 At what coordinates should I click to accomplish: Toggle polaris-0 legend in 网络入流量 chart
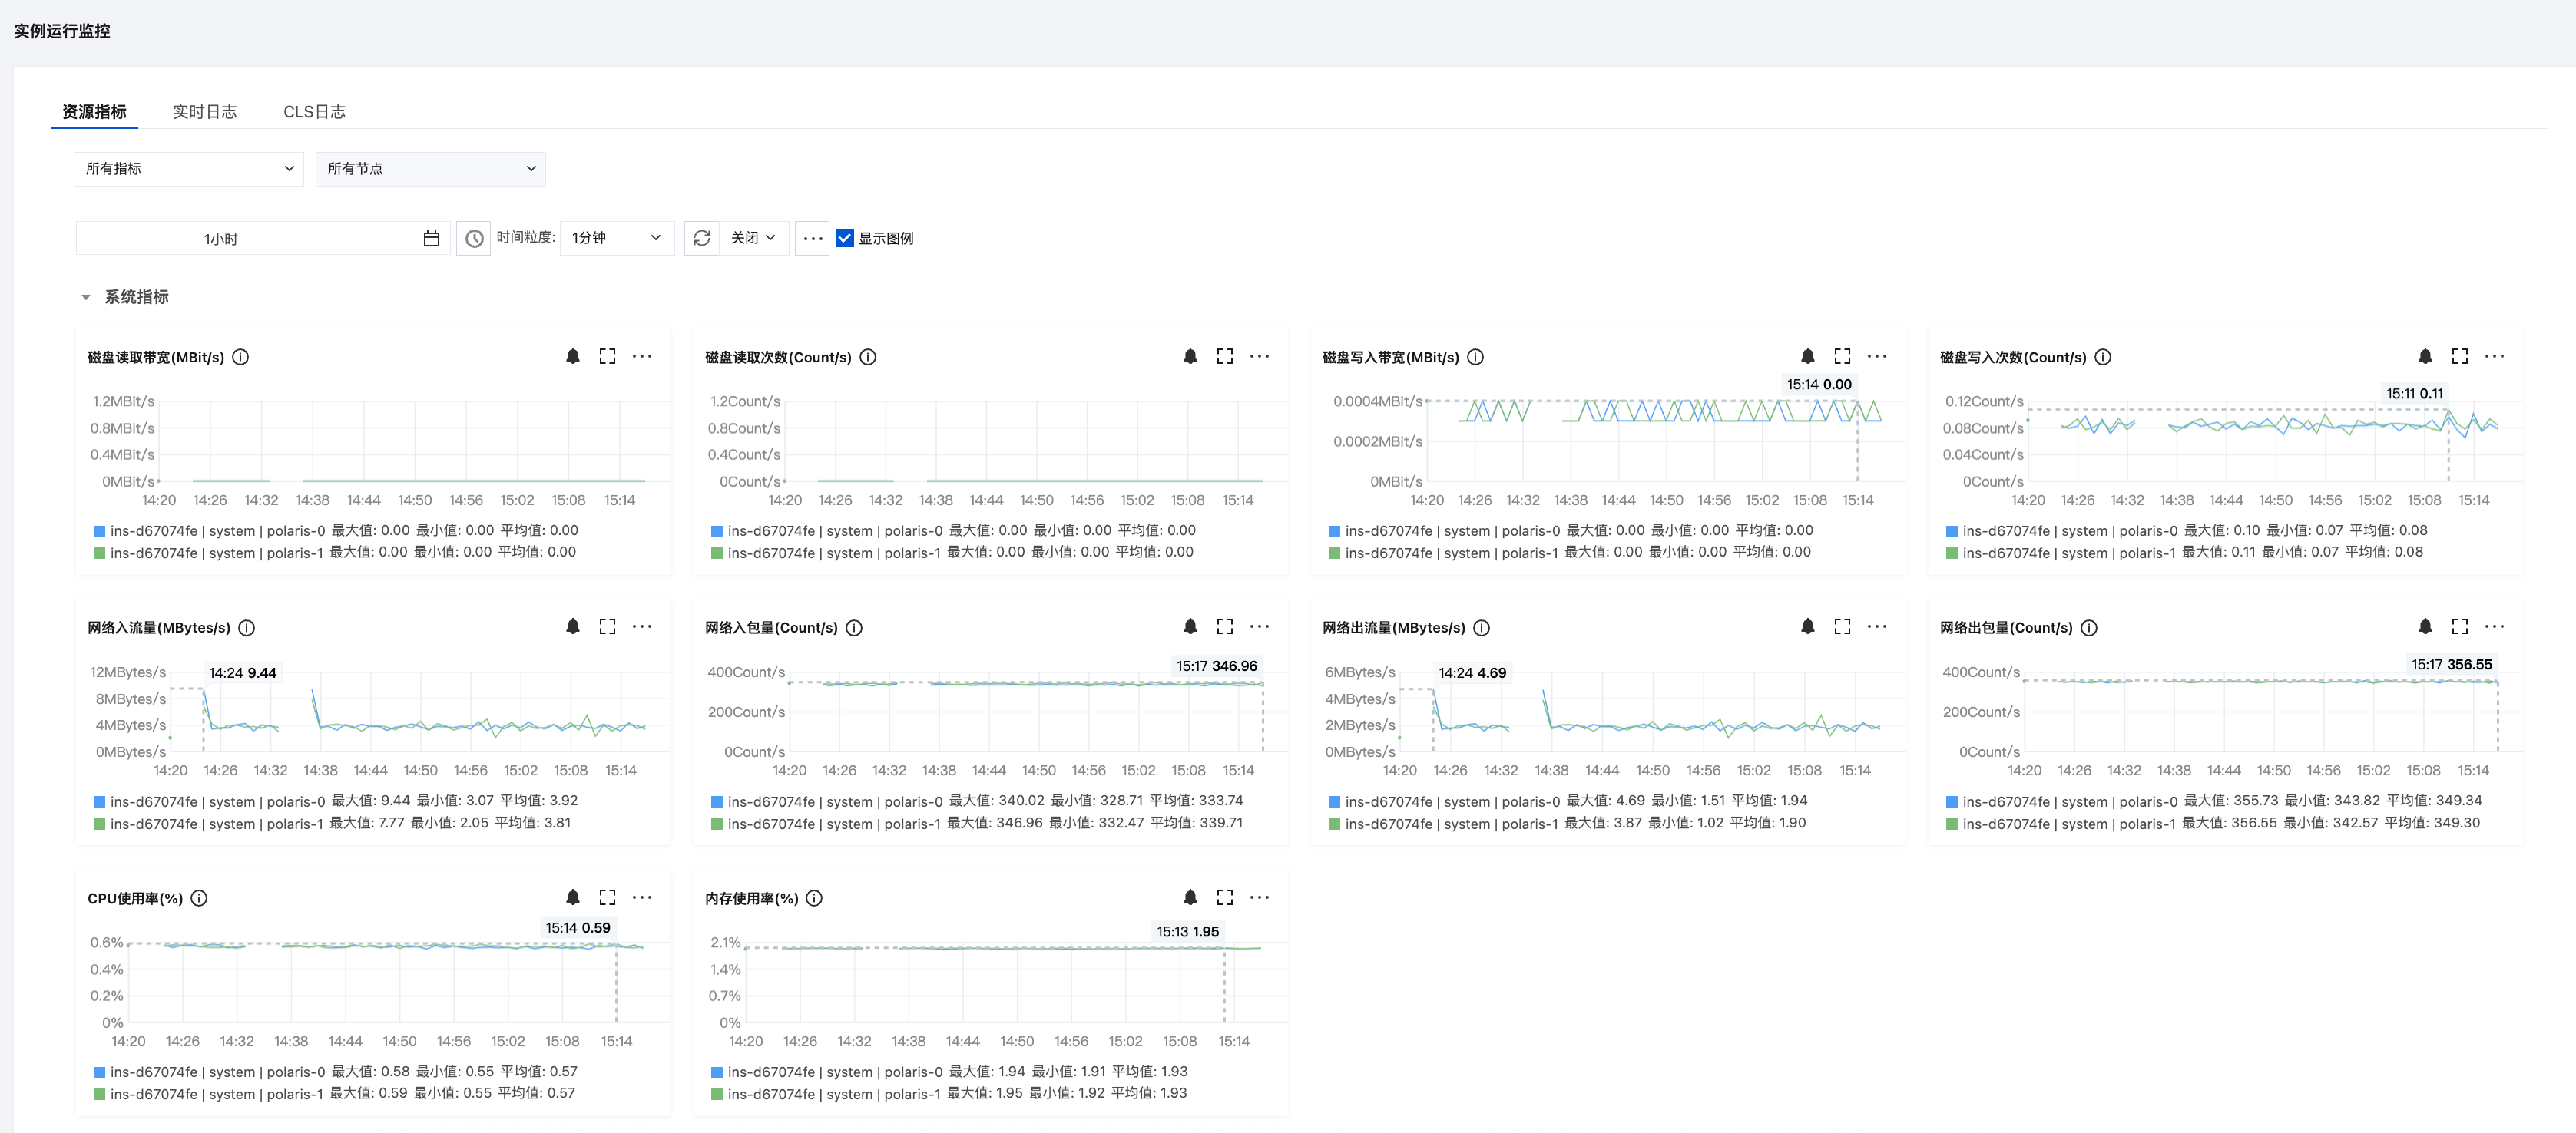tap(218, 801)
